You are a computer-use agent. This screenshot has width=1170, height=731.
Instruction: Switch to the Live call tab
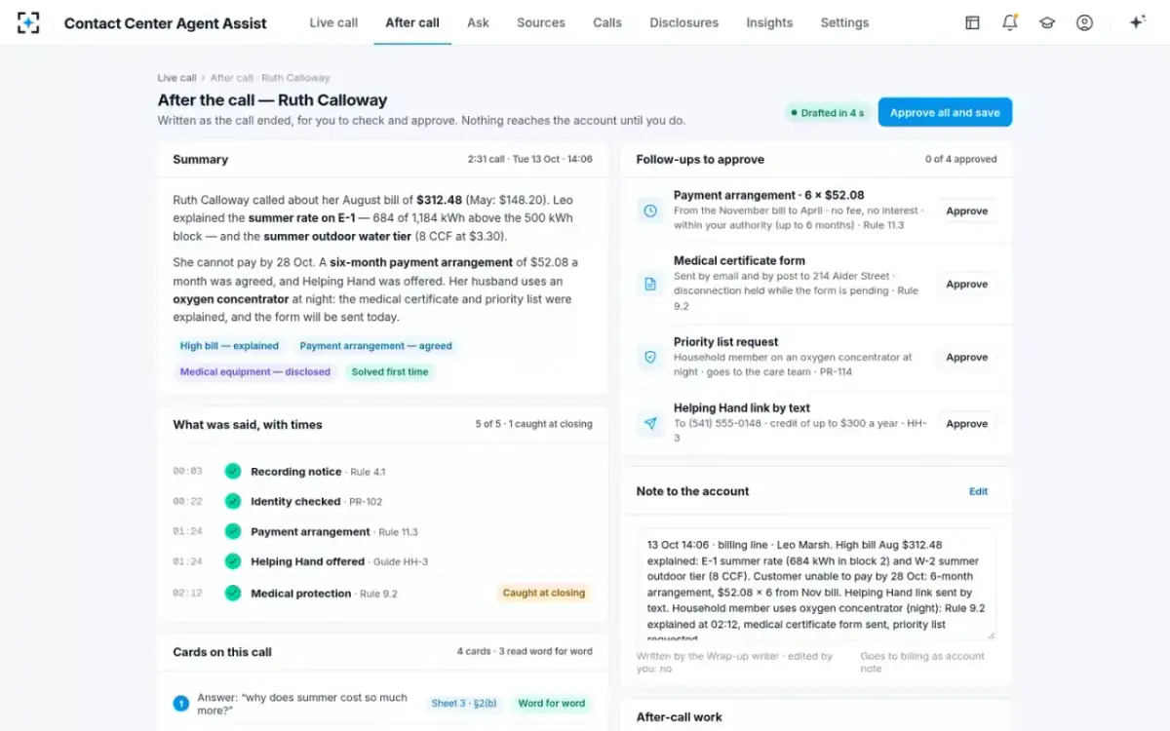(333, 22)
